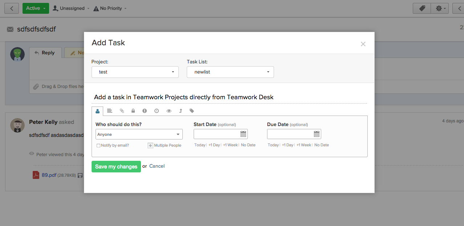Open the Project dropdown showing test
The height and width of the screenshot is (226, 464).
tap(135, 72)
